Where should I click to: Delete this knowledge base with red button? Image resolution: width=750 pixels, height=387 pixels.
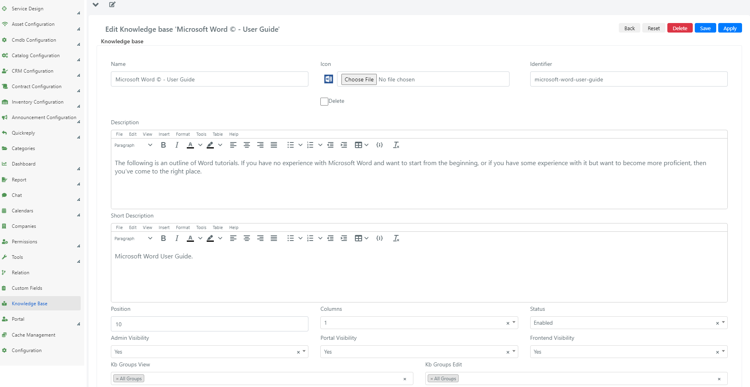[x=680, y=28]
